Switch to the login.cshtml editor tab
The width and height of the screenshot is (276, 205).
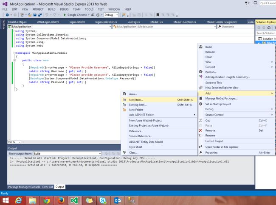pyautogui.click(x=77, y=22)
